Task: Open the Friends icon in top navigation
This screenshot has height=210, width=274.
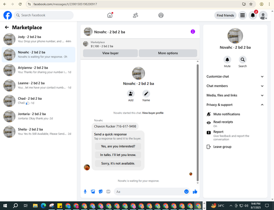Action: (135, 15)
